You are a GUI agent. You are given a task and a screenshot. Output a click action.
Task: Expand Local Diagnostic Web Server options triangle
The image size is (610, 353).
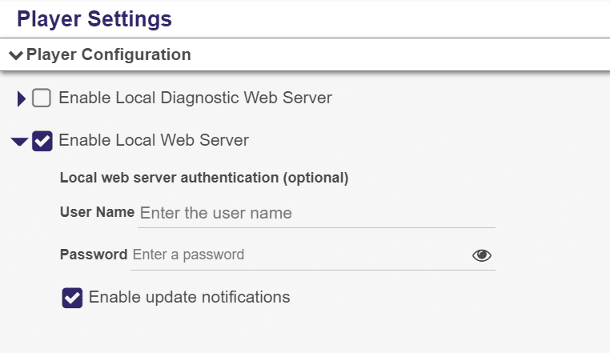pos(22,98)
